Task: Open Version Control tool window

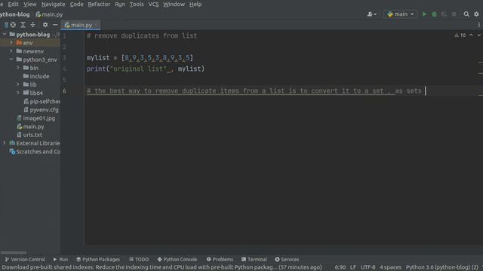Action: pyautogui.click(x=25, y=259)
